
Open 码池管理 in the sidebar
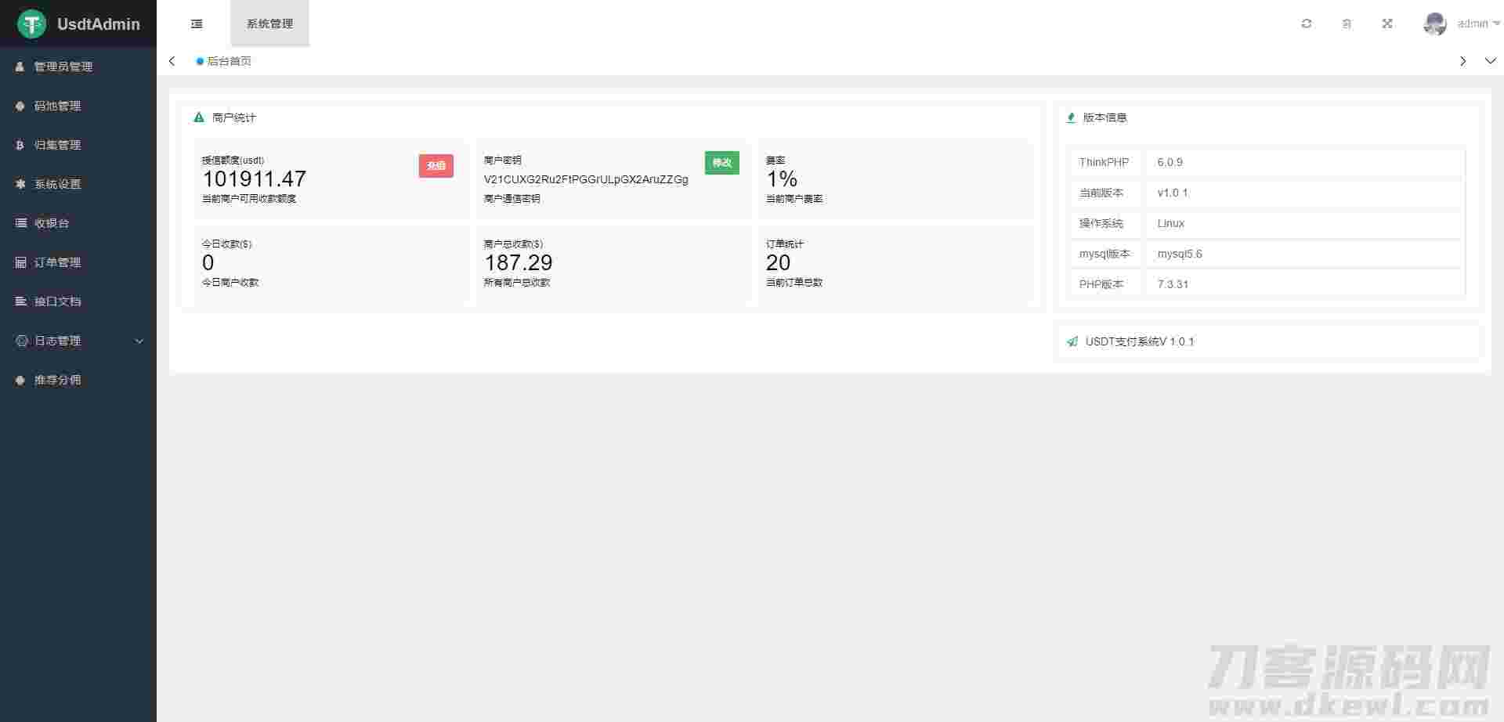(x=78, y=106)
